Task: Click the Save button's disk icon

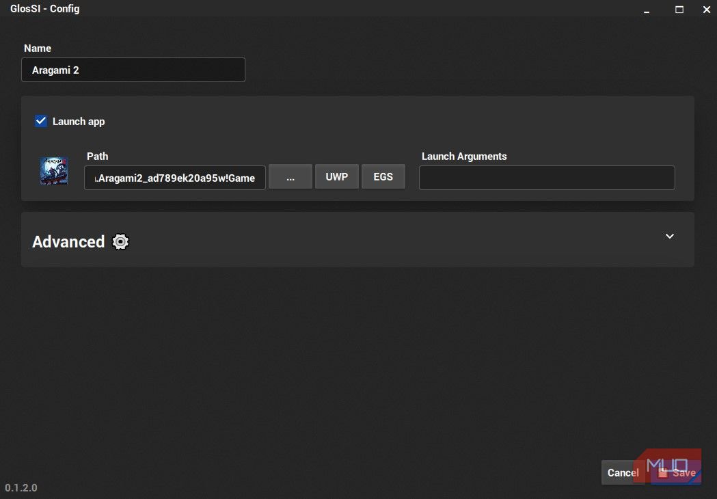Action: [664, 472]
